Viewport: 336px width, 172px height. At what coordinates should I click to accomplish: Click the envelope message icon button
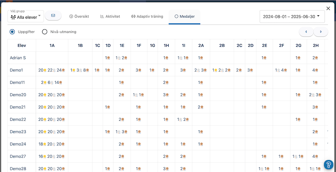coord(53,16)
